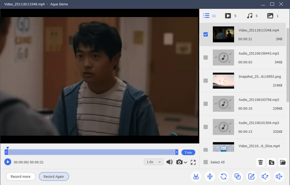Click the trim end handle

[x=177, y=152]
